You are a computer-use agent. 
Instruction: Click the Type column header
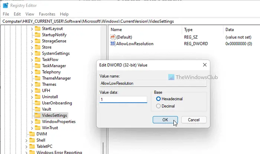tap(188, 30)
